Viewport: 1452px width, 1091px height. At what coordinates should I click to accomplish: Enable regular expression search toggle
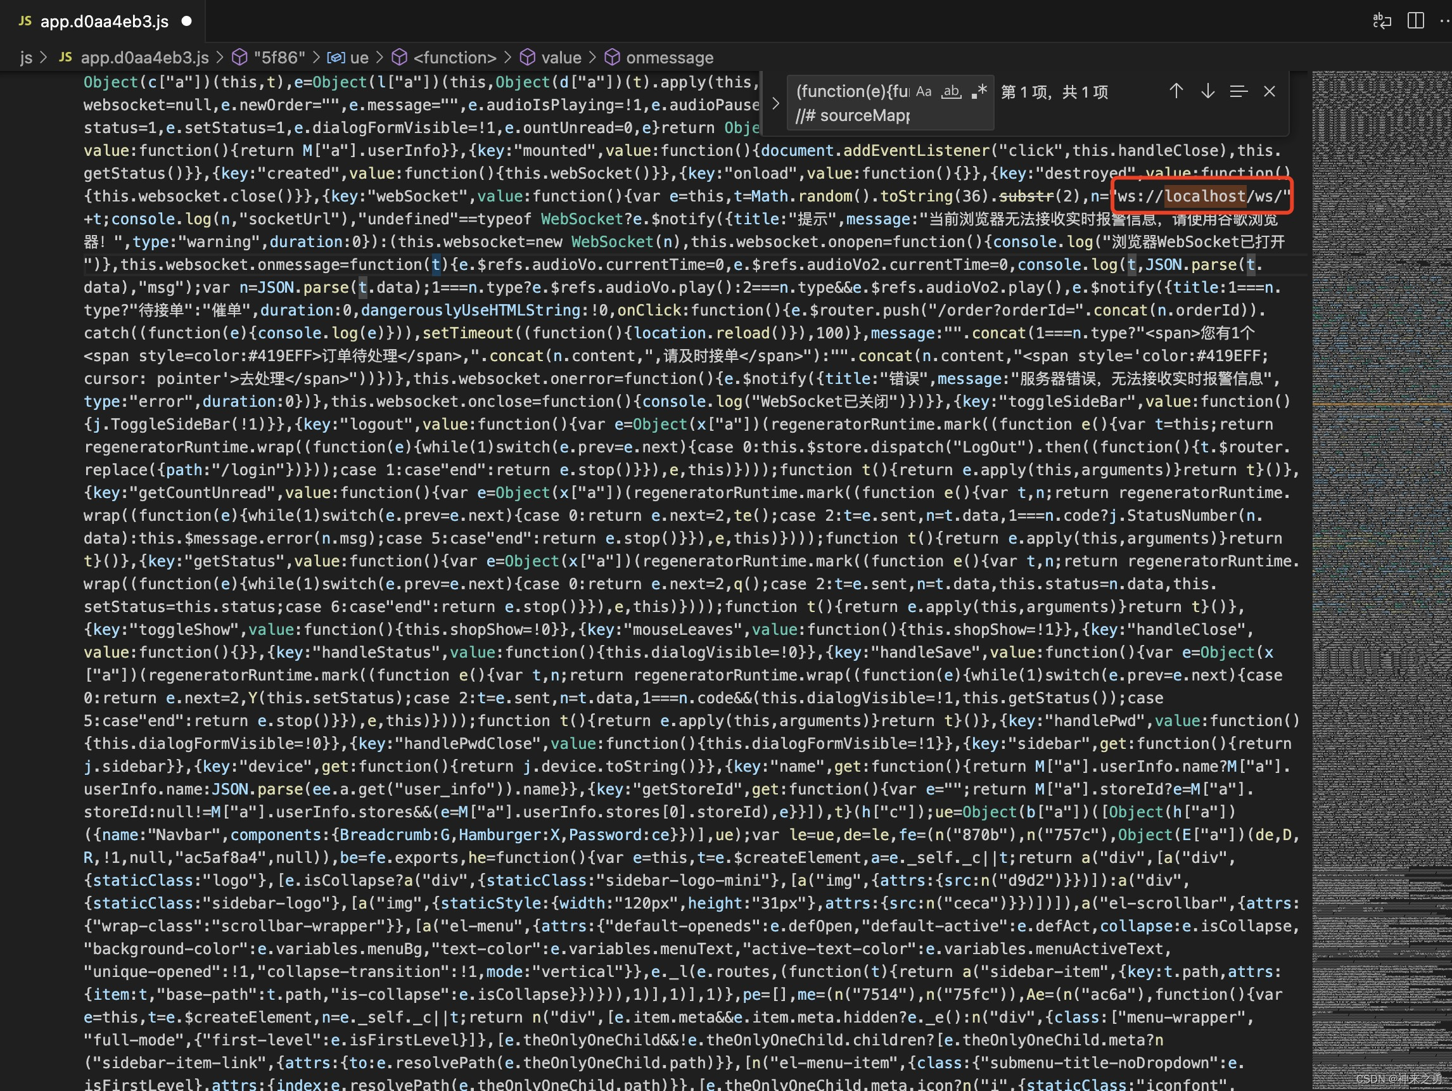979,91
